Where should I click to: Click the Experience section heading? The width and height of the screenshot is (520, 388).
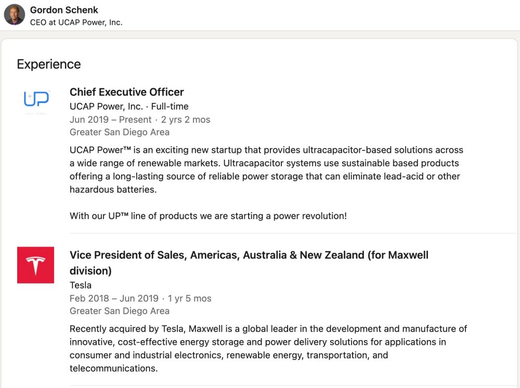(49, 64)
